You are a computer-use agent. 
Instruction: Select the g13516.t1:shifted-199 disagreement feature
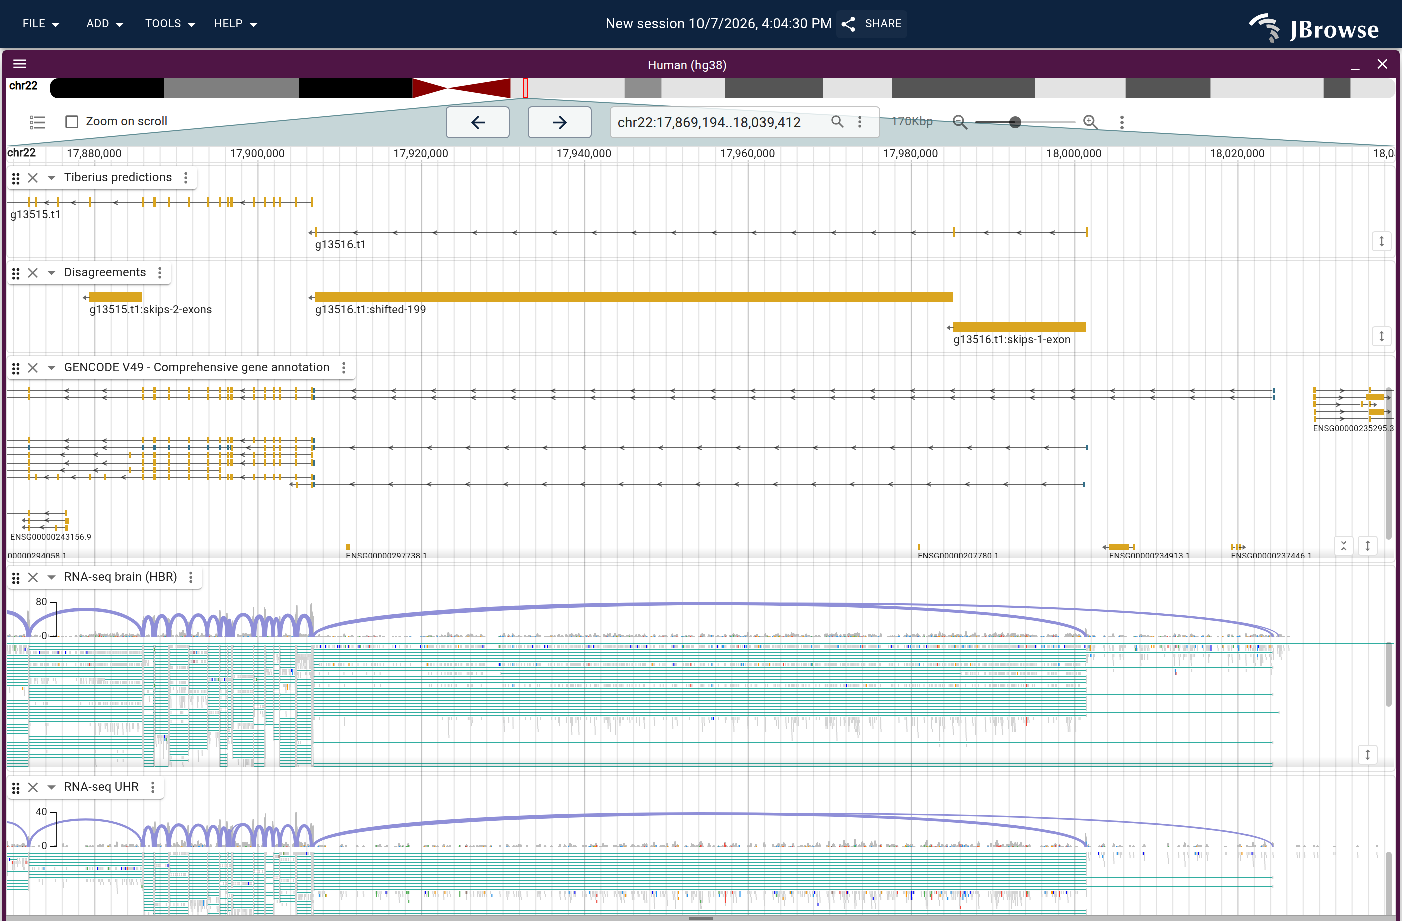click(634, 297)
